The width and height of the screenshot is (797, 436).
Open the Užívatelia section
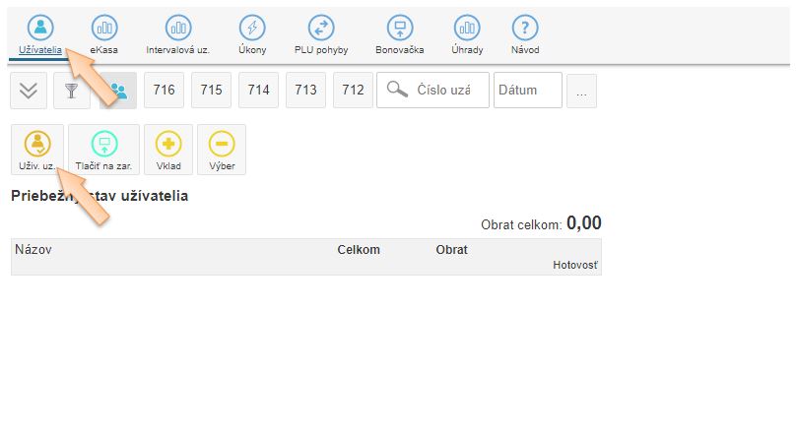tap(40, 33)
